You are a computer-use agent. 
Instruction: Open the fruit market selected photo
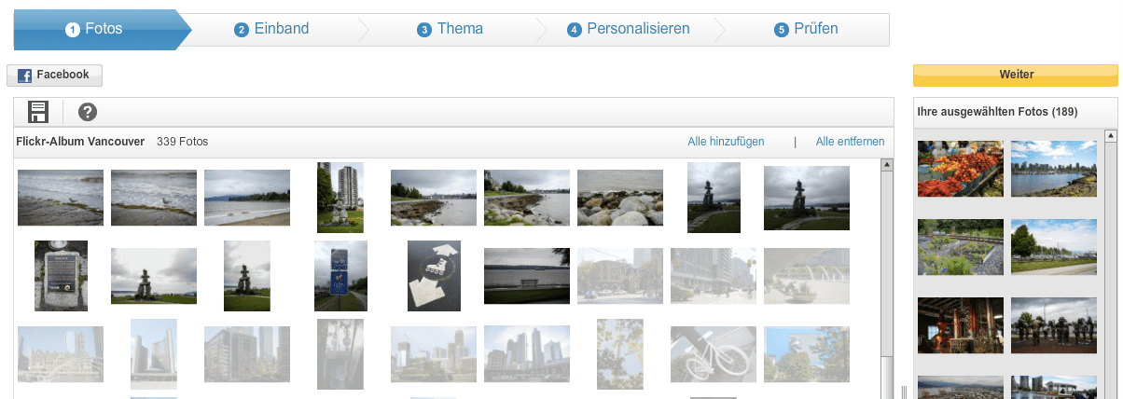[961, 169]
